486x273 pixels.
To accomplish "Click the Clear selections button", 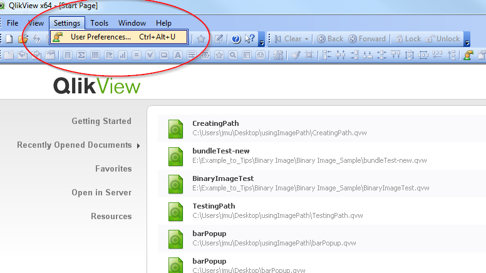I will click(289, 39).
